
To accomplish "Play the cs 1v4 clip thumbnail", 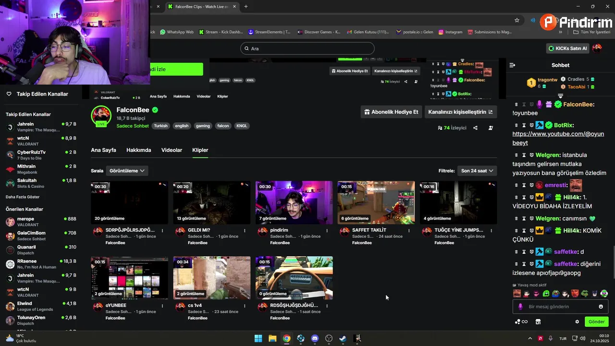I will point(212,278).
